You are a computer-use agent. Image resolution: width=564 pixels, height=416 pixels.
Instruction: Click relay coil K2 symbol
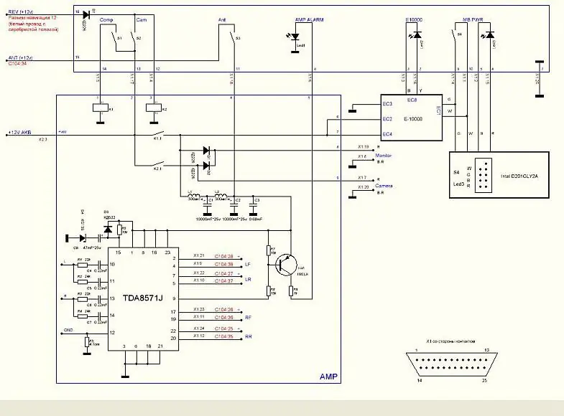point(154,108)
